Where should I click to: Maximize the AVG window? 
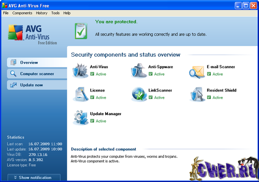[246, 6]
